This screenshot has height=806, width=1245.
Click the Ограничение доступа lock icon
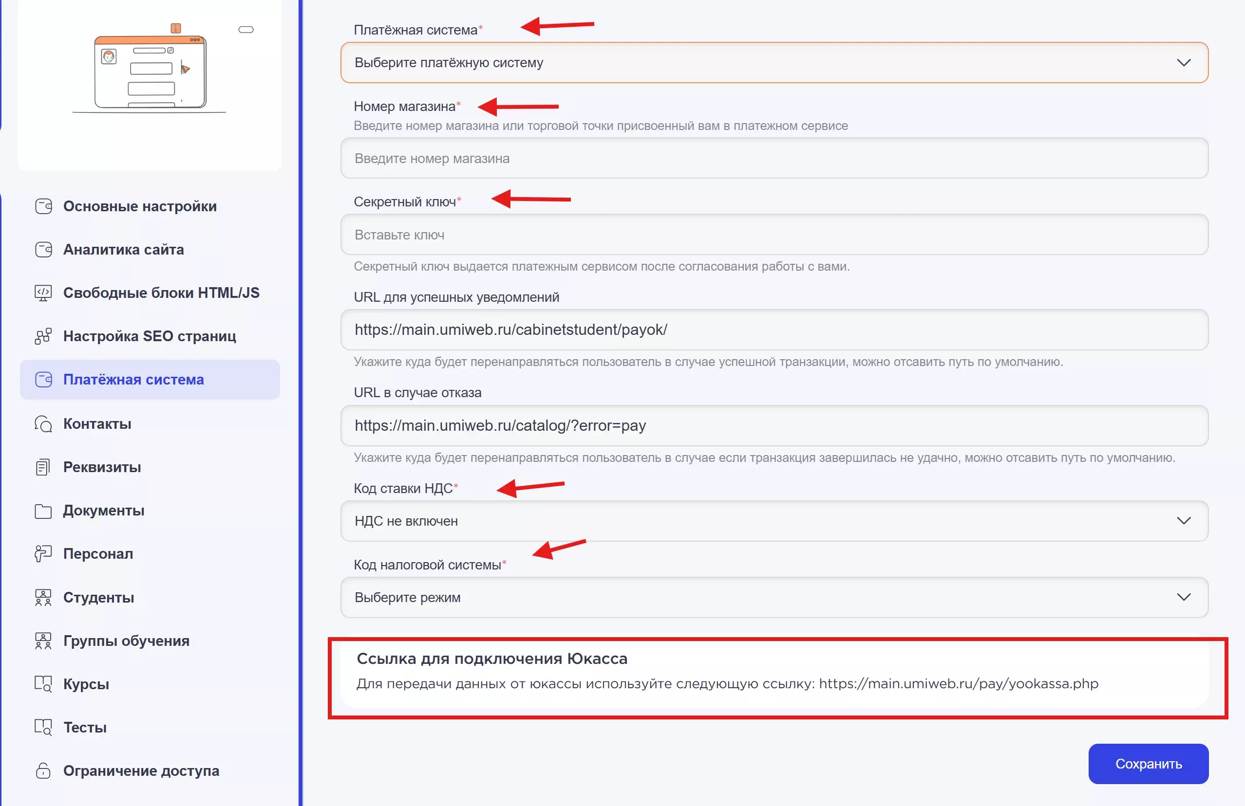[43, 770]
